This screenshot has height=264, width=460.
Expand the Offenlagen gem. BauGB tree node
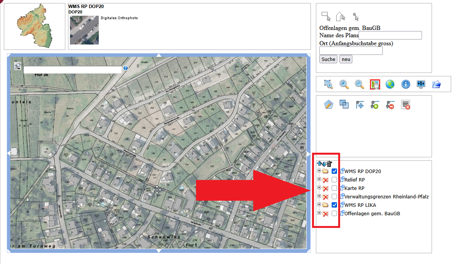click(319, 213)
